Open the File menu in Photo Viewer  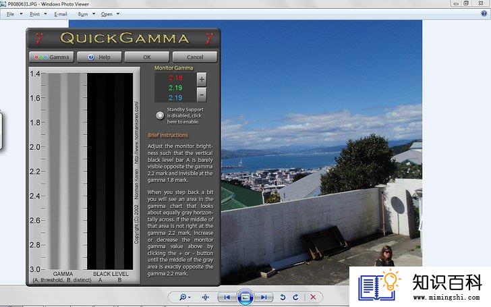click(11, 14)
